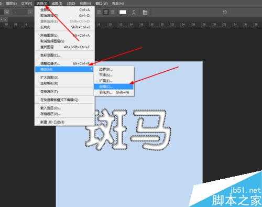Choose 全部(A) Select All Ctrl+A

tap(64, 10)
